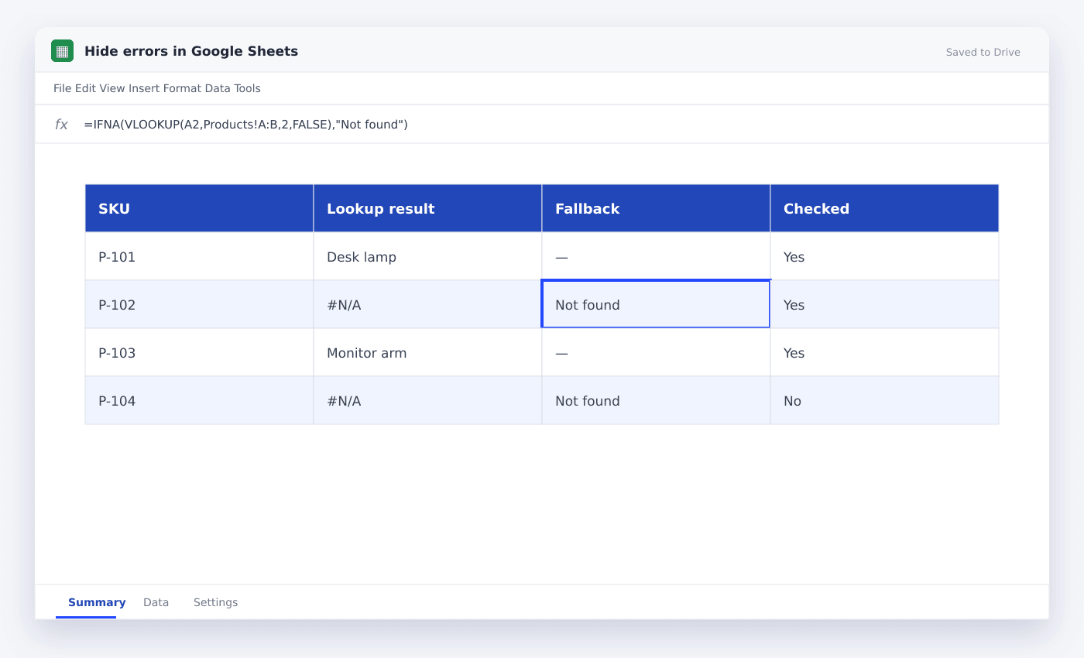The image size is (1084, 658).
Task: Select the 'Not found' cell in the P-104 row
Action: coord(656,400)
